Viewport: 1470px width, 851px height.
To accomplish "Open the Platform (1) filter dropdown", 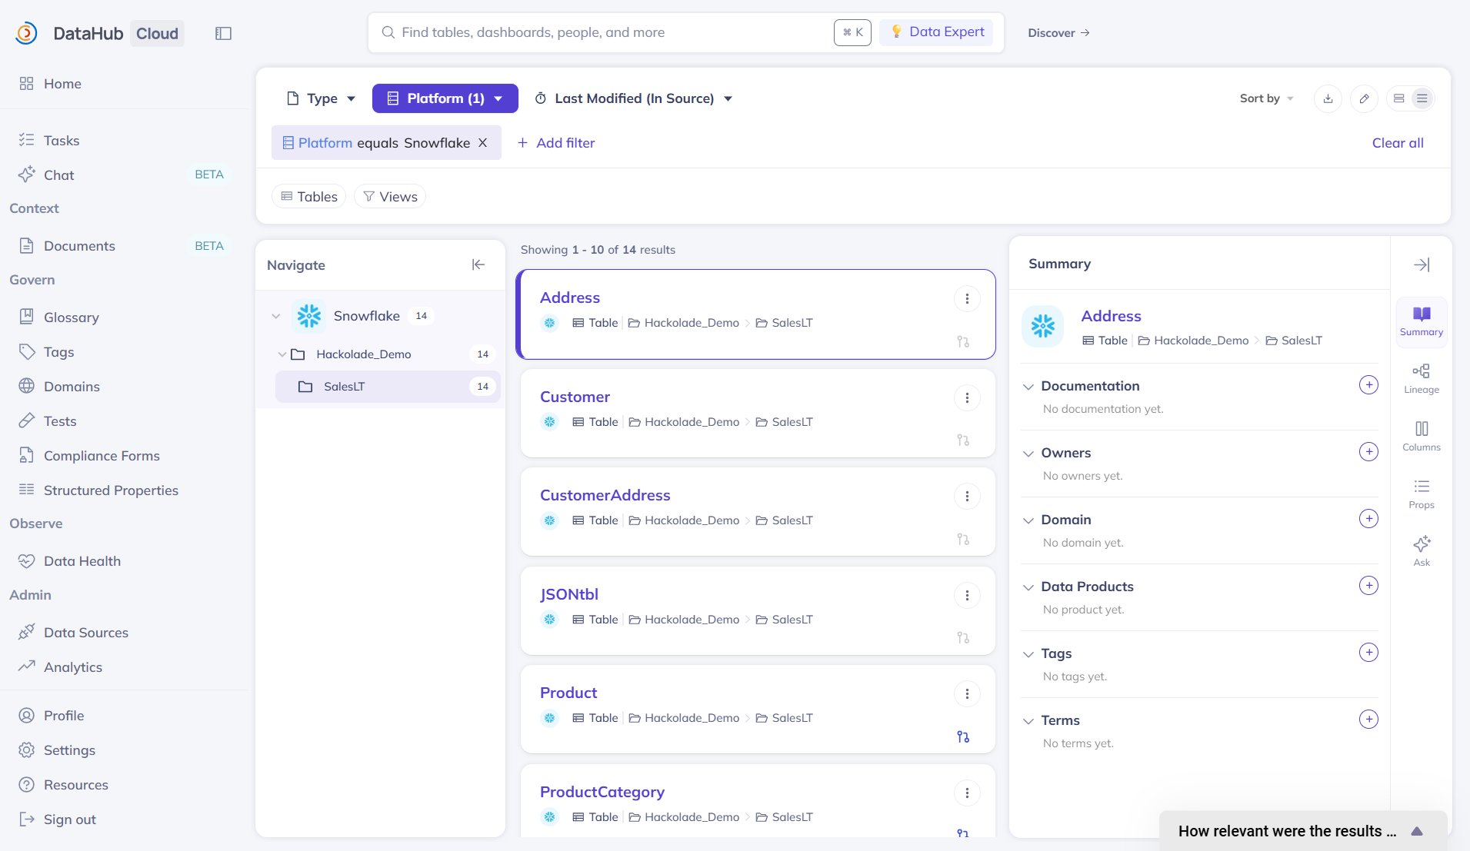I will [x=445, y=98].
